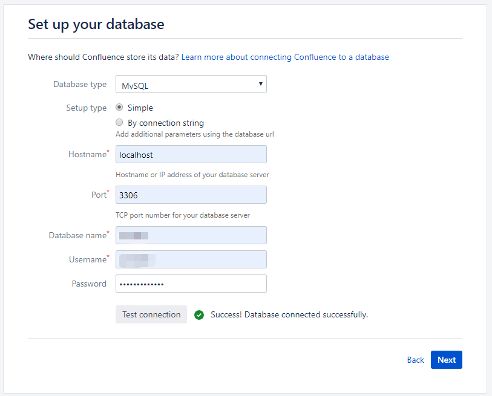Viewport: 492px width, 396px height.
Task: Open the Database type dropdown
Action: click(191, 84)
